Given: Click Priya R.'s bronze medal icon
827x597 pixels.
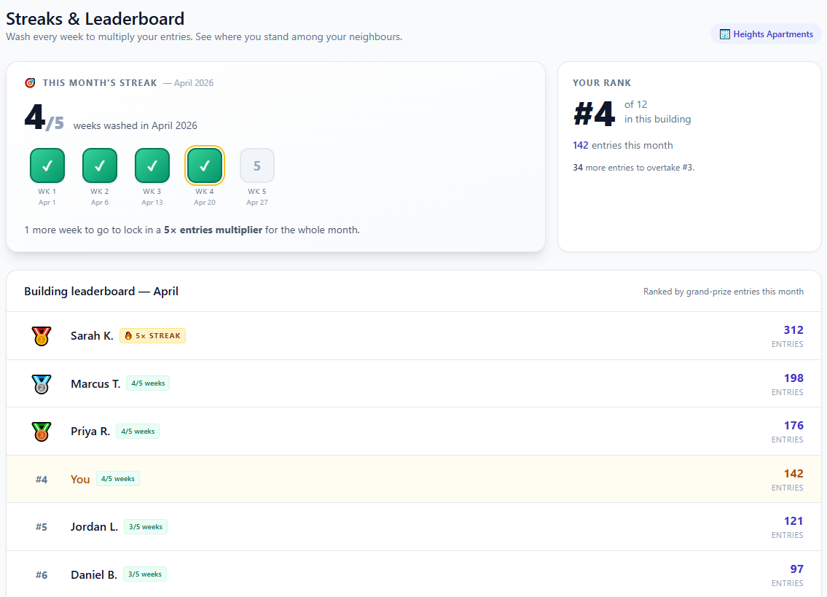Looking at the screenshot, I should tap(41, 432).
